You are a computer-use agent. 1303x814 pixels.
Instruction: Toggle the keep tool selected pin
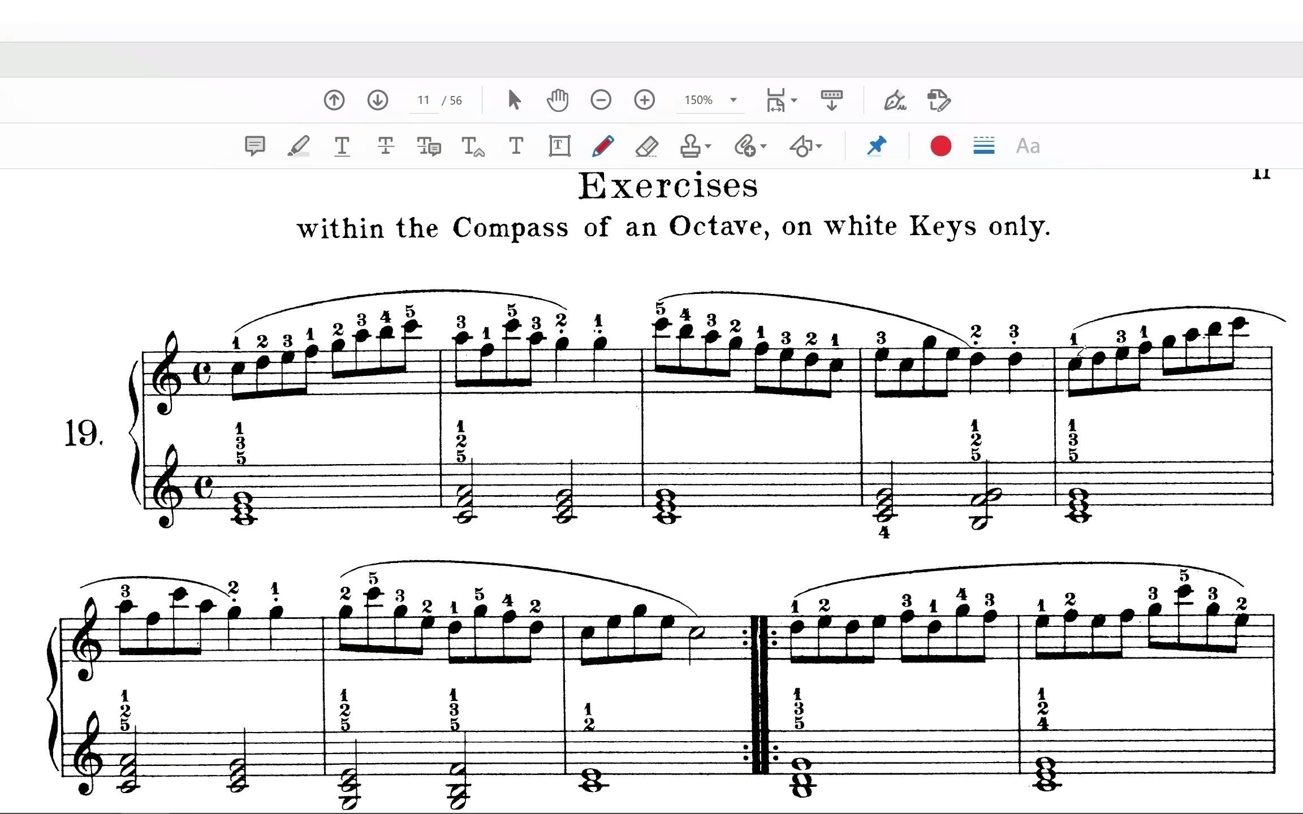pyautogui.click(x=876, y=146)
